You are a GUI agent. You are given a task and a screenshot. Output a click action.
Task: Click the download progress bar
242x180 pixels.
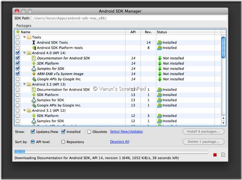click(x=111, y=152)
